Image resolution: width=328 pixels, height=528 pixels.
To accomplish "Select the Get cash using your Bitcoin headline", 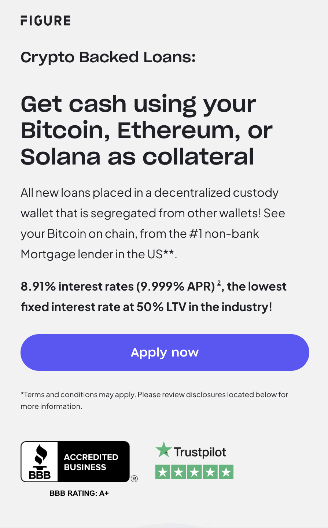I will click(x=147, y=130).
